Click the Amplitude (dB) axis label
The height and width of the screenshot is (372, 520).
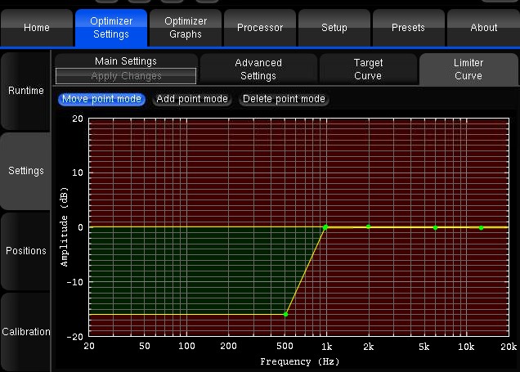[65, 226]
